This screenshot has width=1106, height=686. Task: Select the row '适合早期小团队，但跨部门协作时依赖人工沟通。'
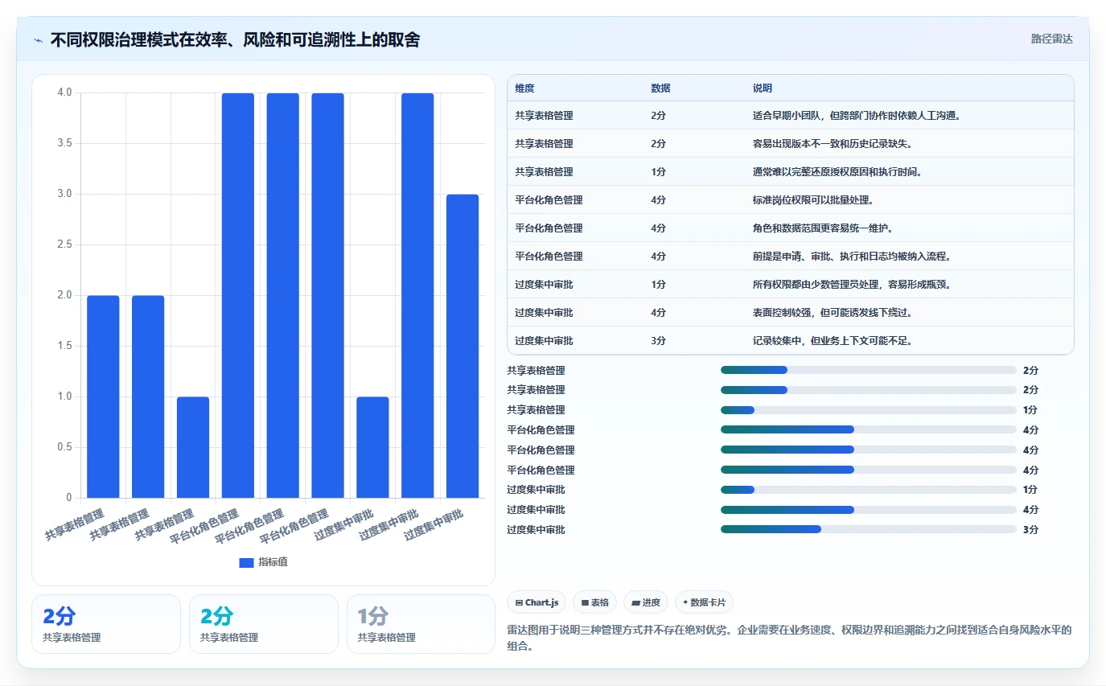tap(791, 115)
